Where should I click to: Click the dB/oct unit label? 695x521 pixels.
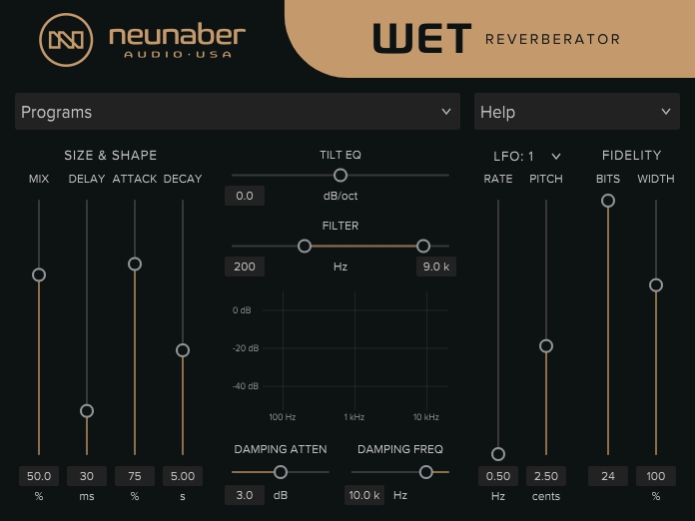pos(341,196)
